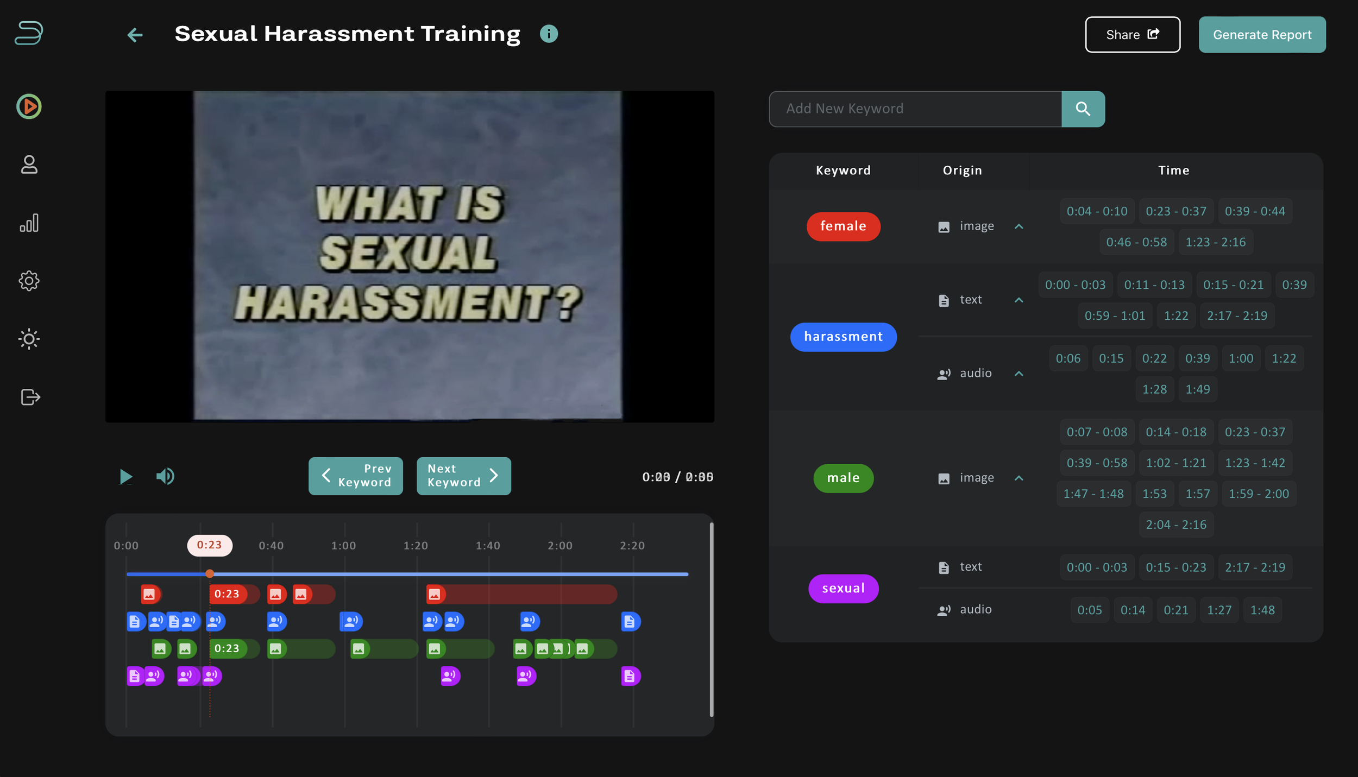1358x777 pixels.
Task: Mute the video volume speaker icon
Action: [x=165, y=476]
